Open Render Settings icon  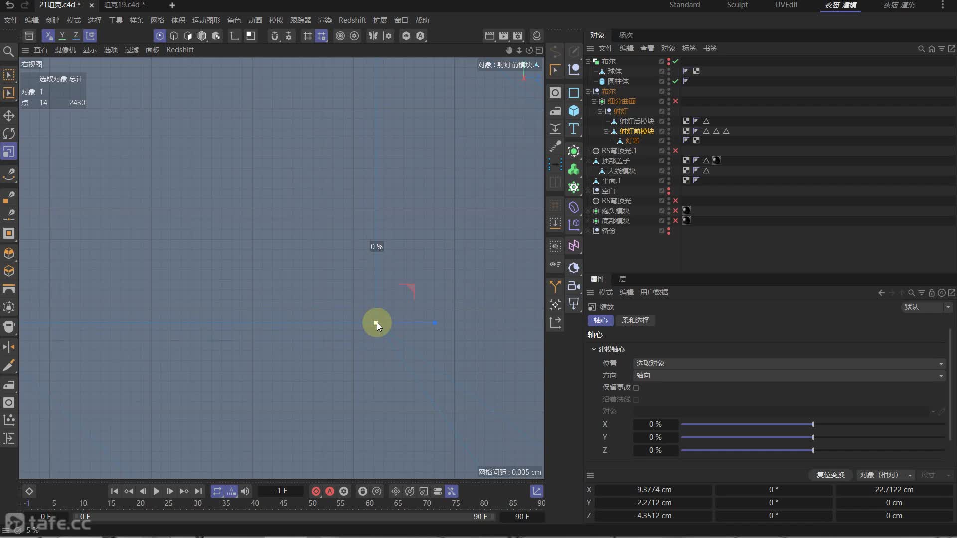(518, 36)
